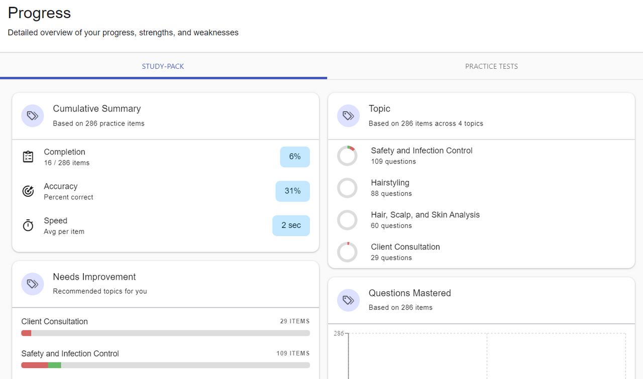Click the 2 sec speed badge

[x=291, y=225]
